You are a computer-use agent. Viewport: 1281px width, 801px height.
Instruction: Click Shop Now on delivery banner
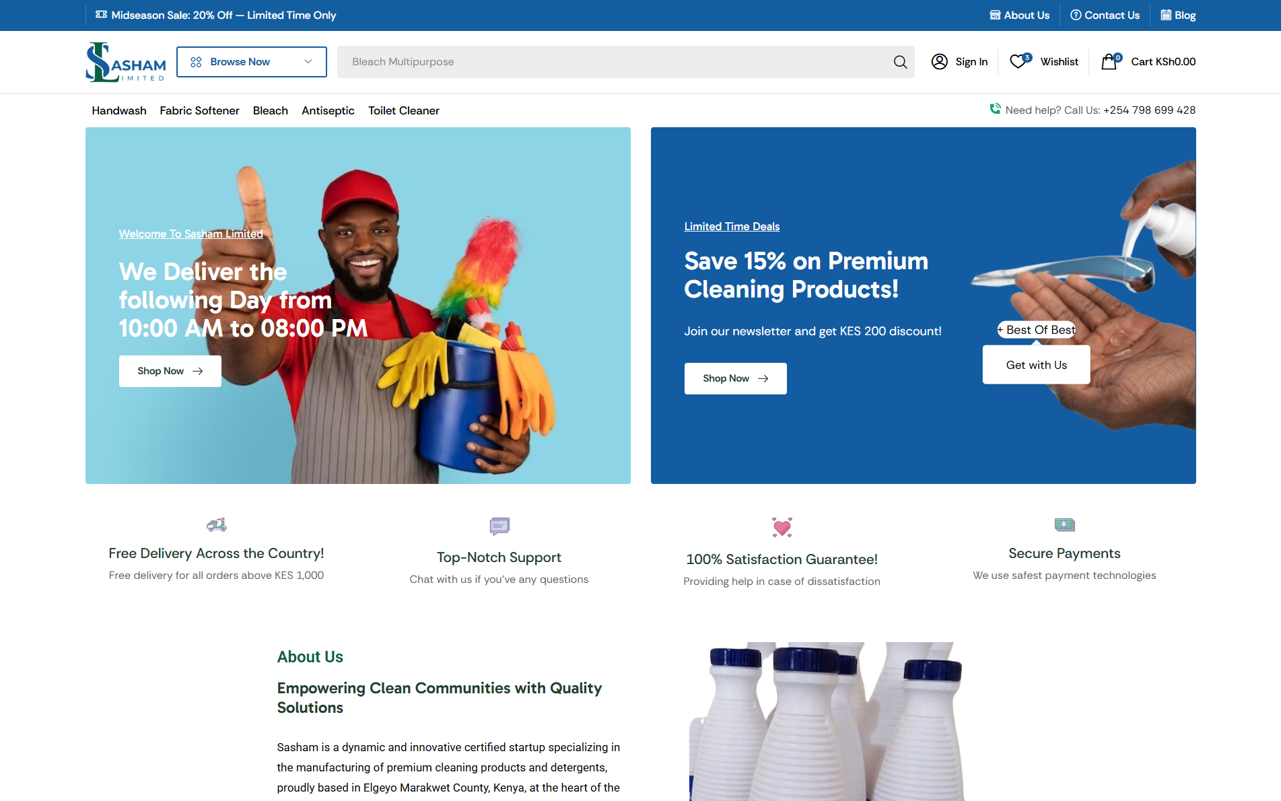click(x=170, y=371)
